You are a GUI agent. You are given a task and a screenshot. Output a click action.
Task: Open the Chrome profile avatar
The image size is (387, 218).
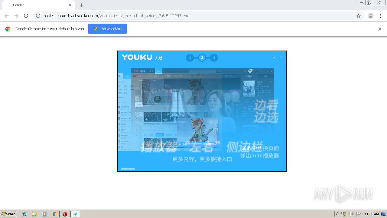[371, 16]
